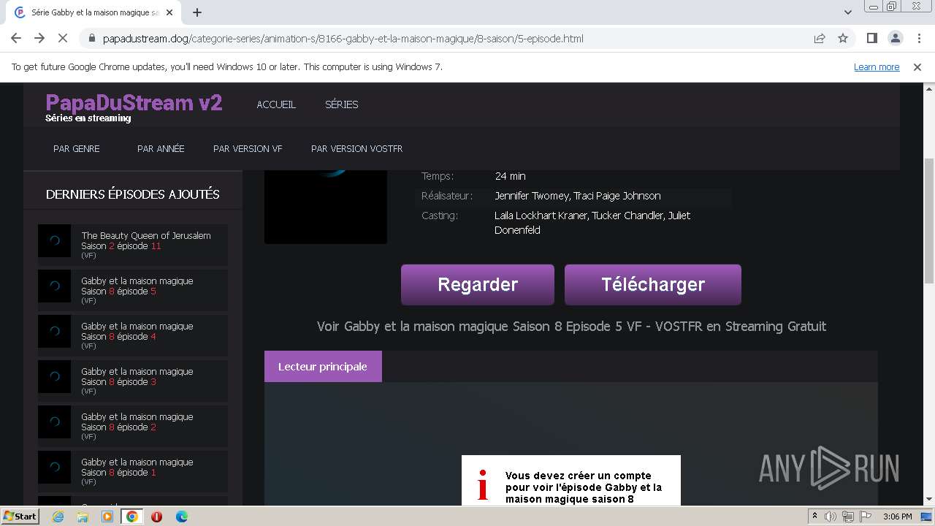Image resolution: width=935 pixels, height=526 pixels.
Task: Select the Beauty Queen of Jerusalem thumbnail
Action: 55,240
